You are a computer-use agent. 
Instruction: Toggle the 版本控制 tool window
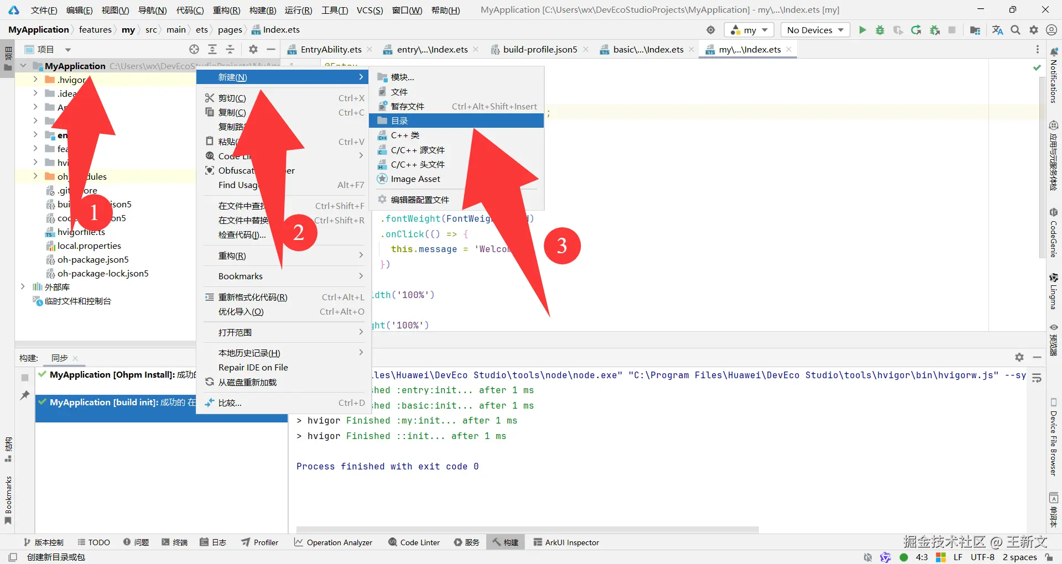(44, 542)
